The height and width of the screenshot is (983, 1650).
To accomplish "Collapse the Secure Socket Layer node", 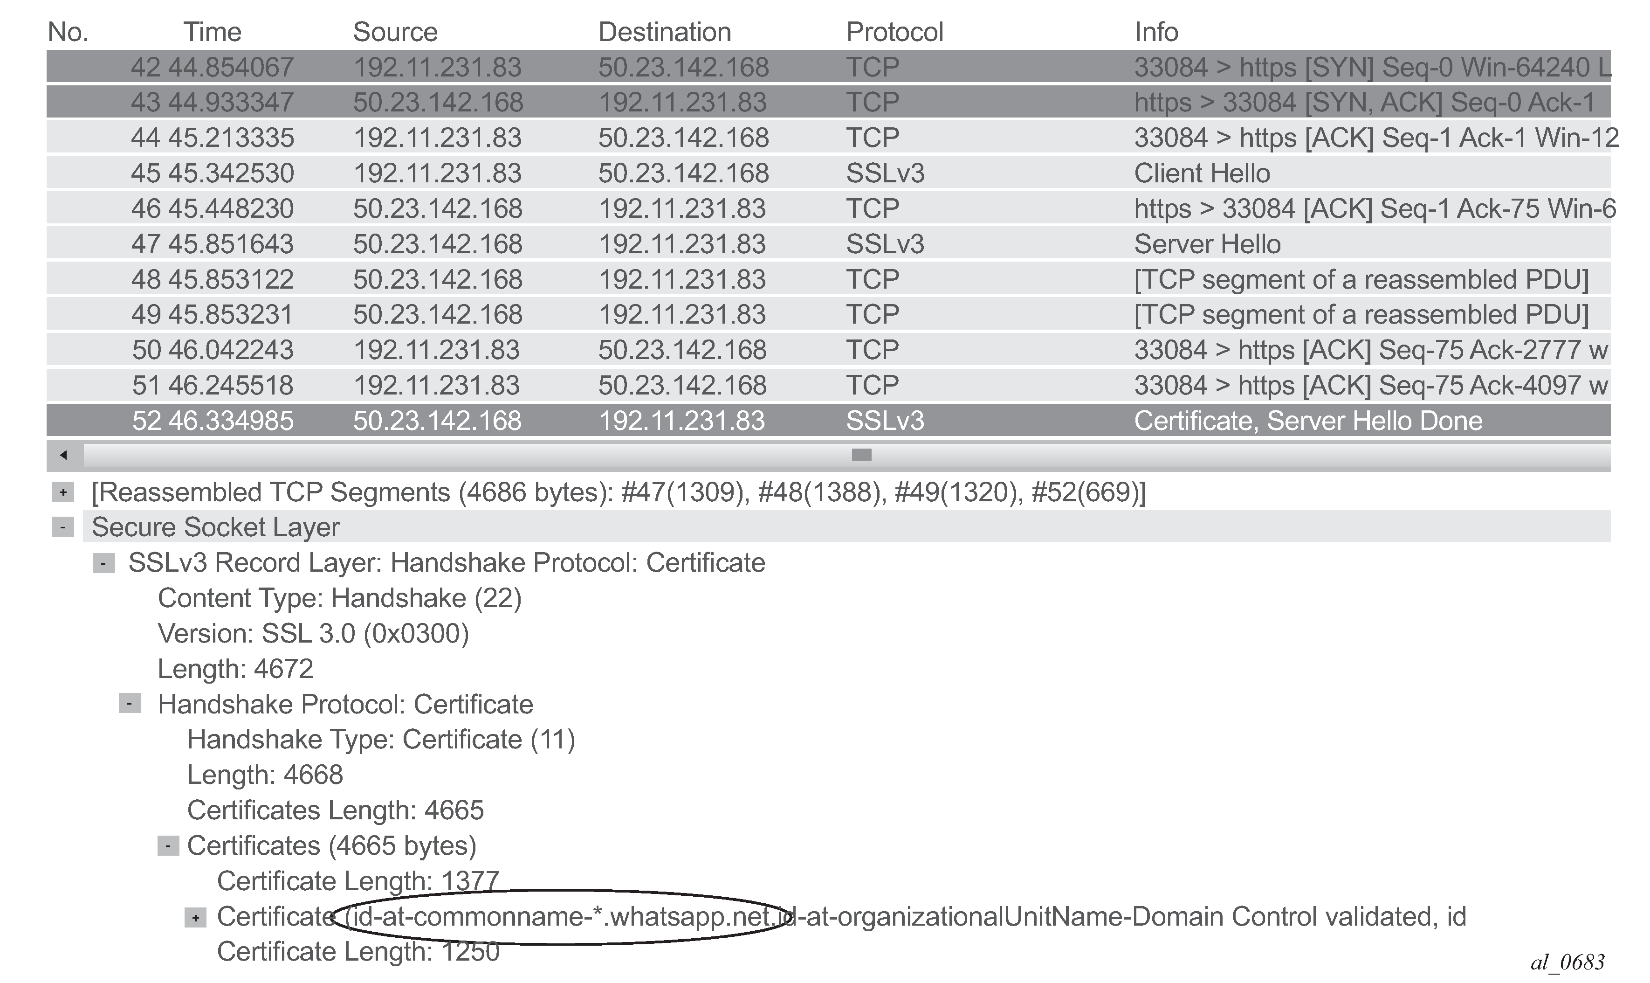I will [63, 527].
